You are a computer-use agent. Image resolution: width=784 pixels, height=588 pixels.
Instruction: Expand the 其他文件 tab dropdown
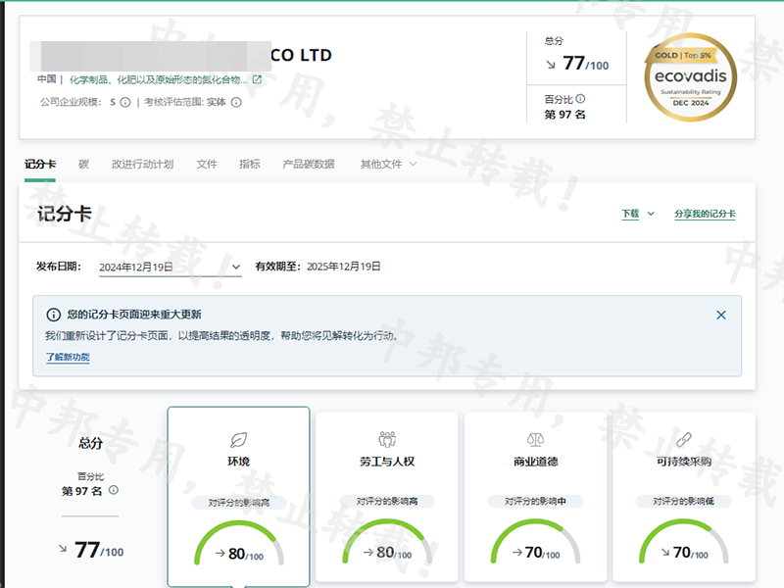pos(388,165)
